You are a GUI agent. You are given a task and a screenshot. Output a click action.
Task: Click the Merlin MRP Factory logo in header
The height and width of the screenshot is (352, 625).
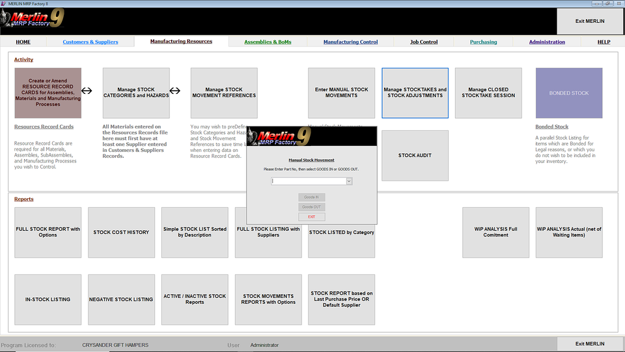tap(33, 21)
